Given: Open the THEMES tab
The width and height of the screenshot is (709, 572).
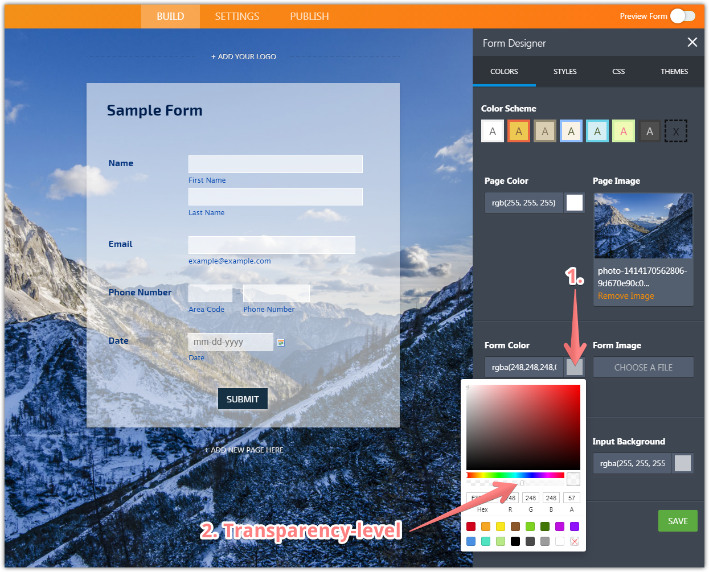Looking at the screenshot, I should (x=674, y=72).
